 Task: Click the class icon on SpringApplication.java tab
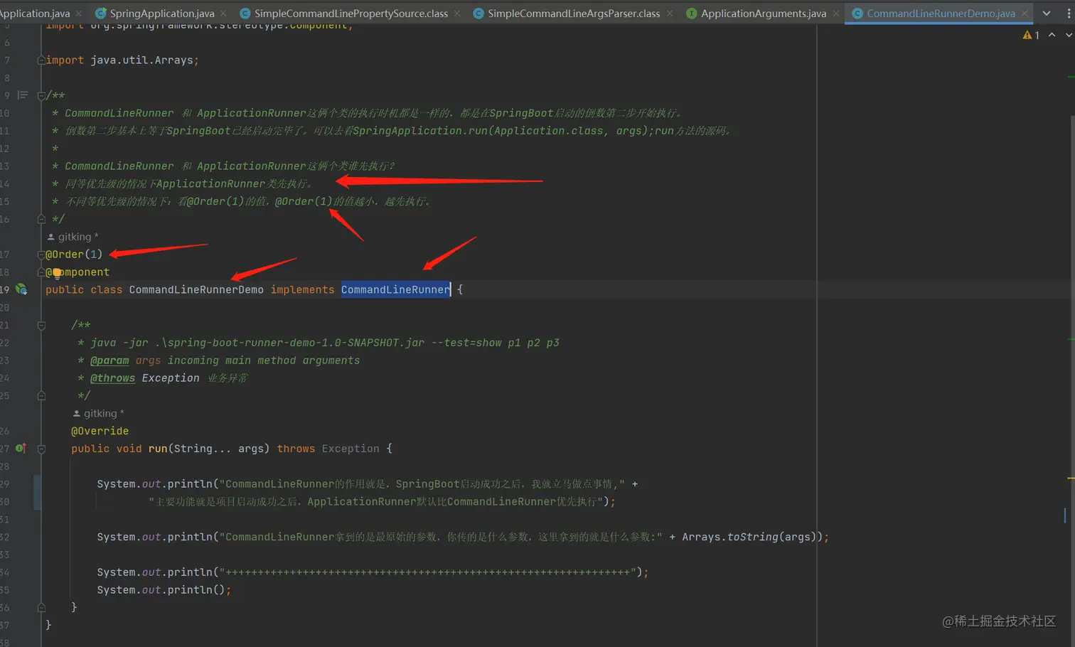pos(100,13)
